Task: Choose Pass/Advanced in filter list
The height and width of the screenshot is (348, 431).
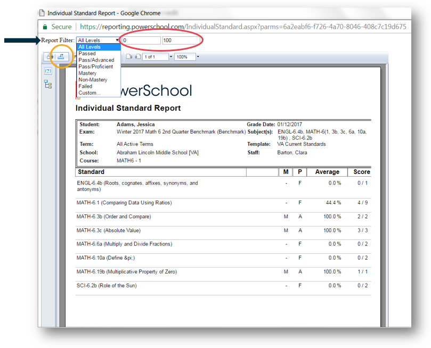Action: (x=99, y=60)
